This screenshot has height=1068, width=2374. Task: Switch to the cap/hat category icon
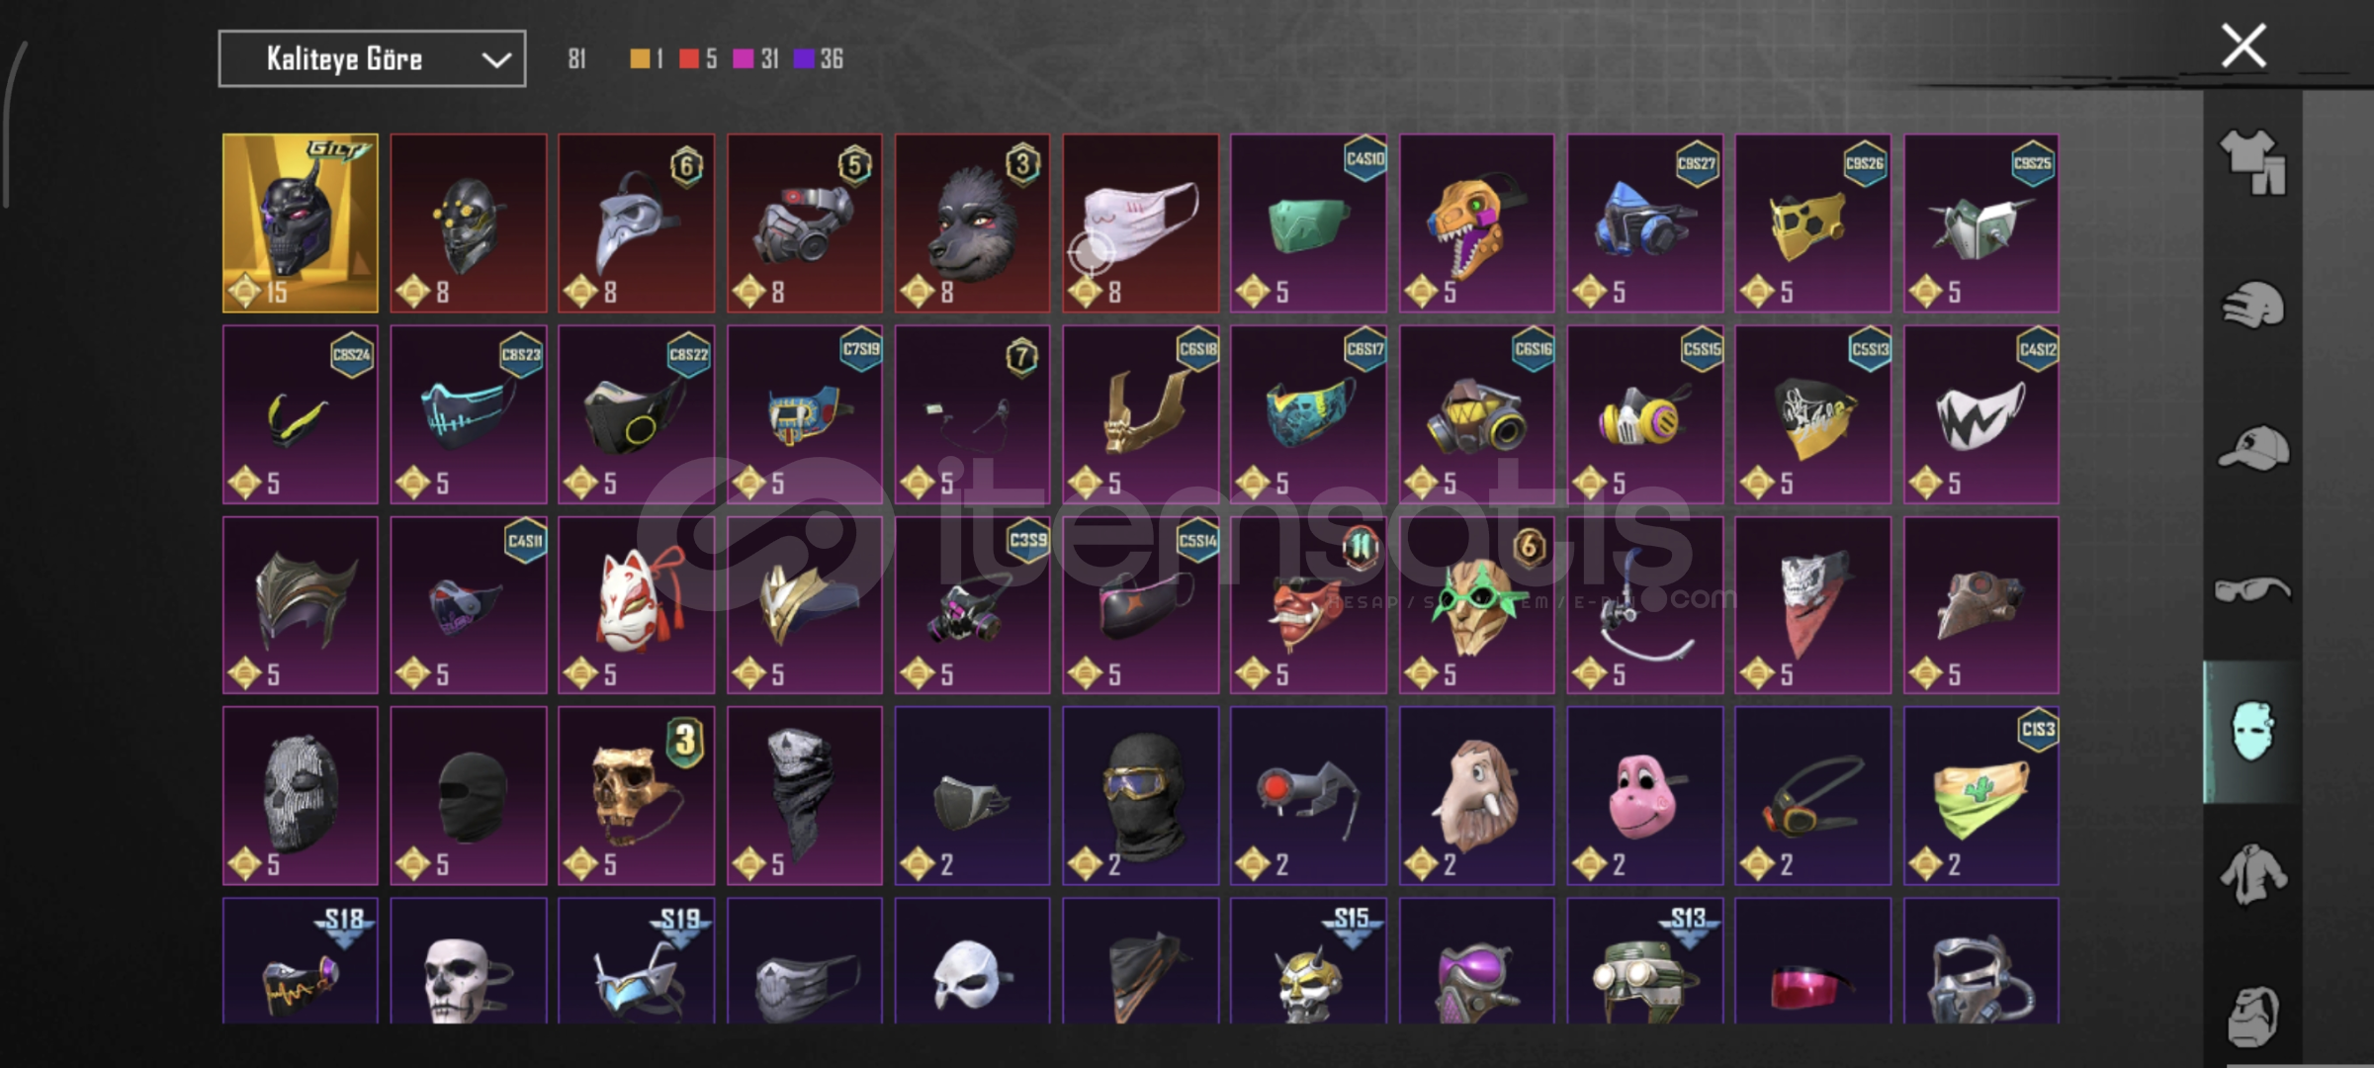(x=2252, y=447)
